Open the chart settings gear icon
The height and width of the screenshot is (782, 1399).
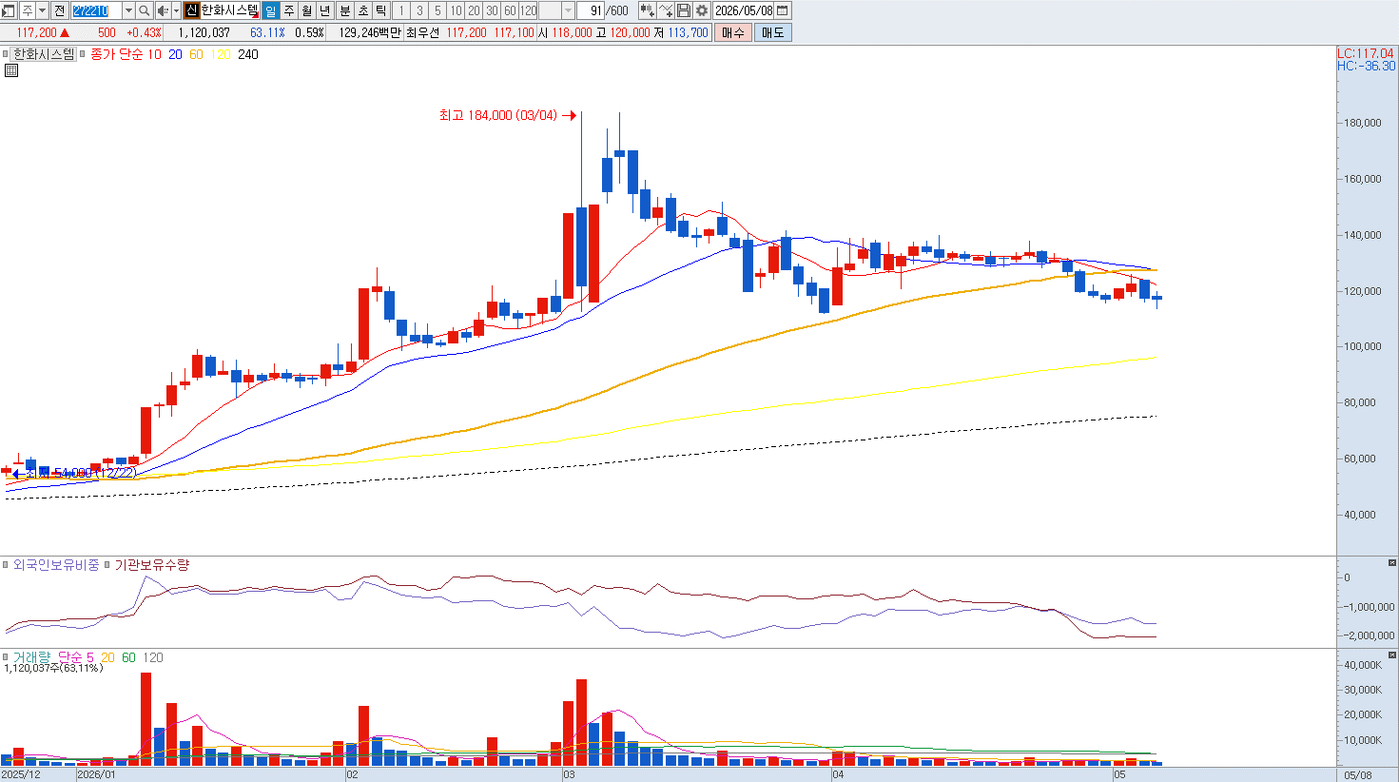coord(702,10)
